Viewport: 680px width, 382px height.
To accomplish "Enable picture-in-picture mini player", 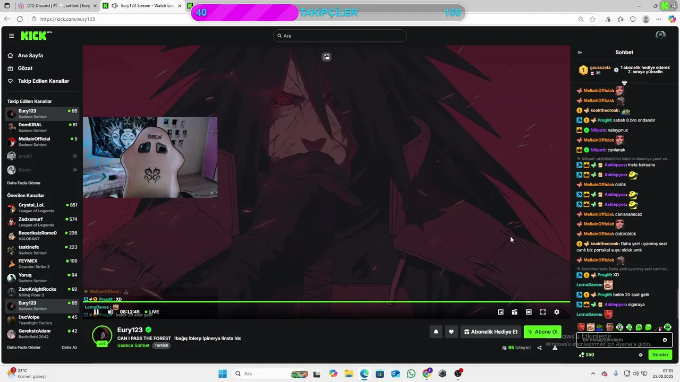I will pos(500,312).
